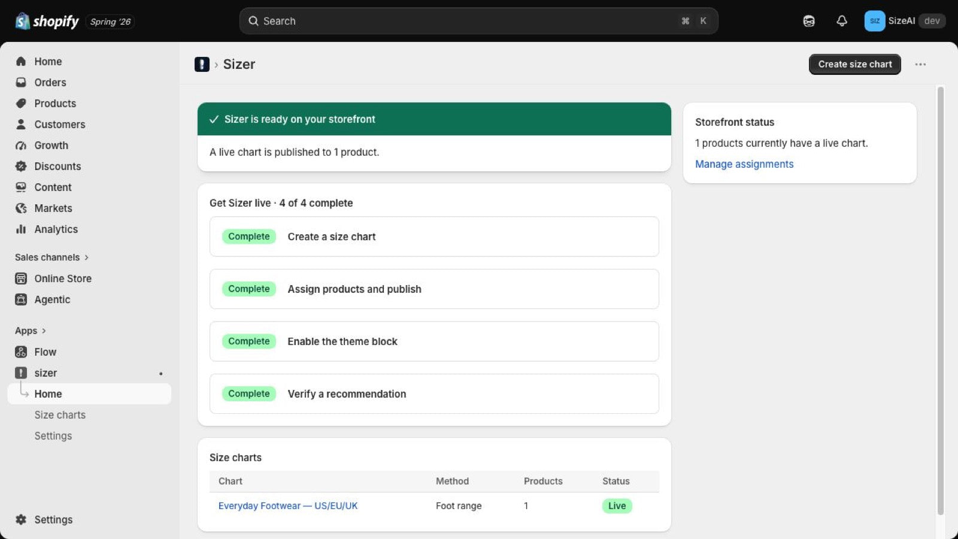958x539 pixels.
Task: Expand the Sales channels section
Action: [52, 257]
